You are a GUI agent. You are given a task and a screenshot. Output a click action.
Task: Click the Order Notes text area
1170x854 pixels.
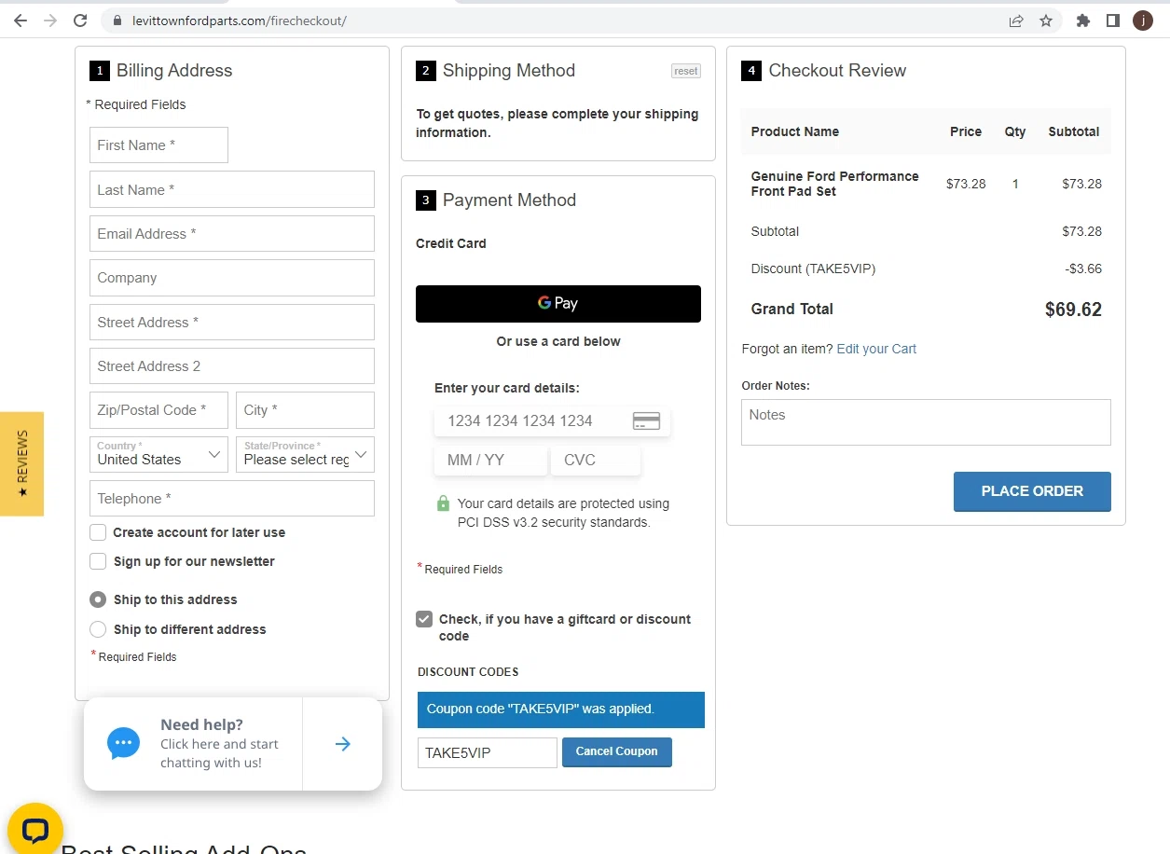926,422
